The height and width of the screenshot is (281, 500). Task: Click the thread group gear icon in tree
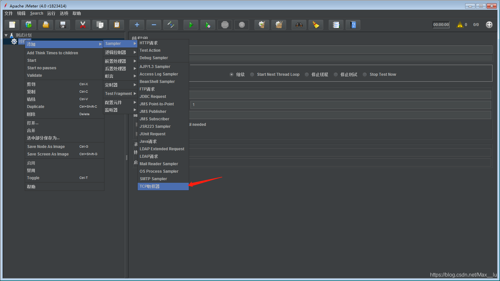point(14,41)
